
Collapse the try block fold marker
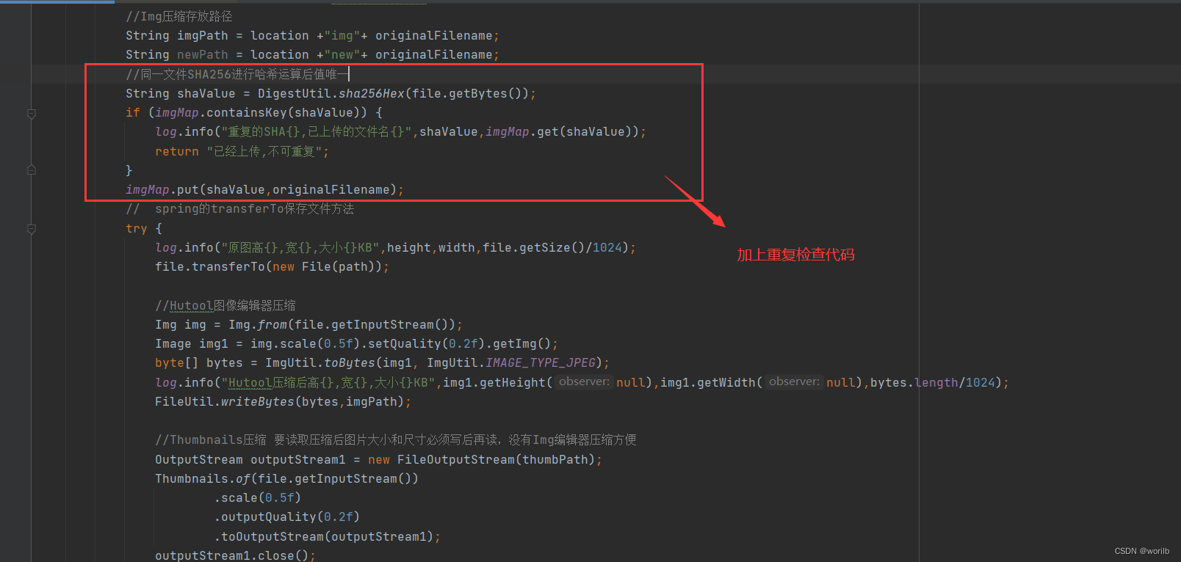coord(32,229)
